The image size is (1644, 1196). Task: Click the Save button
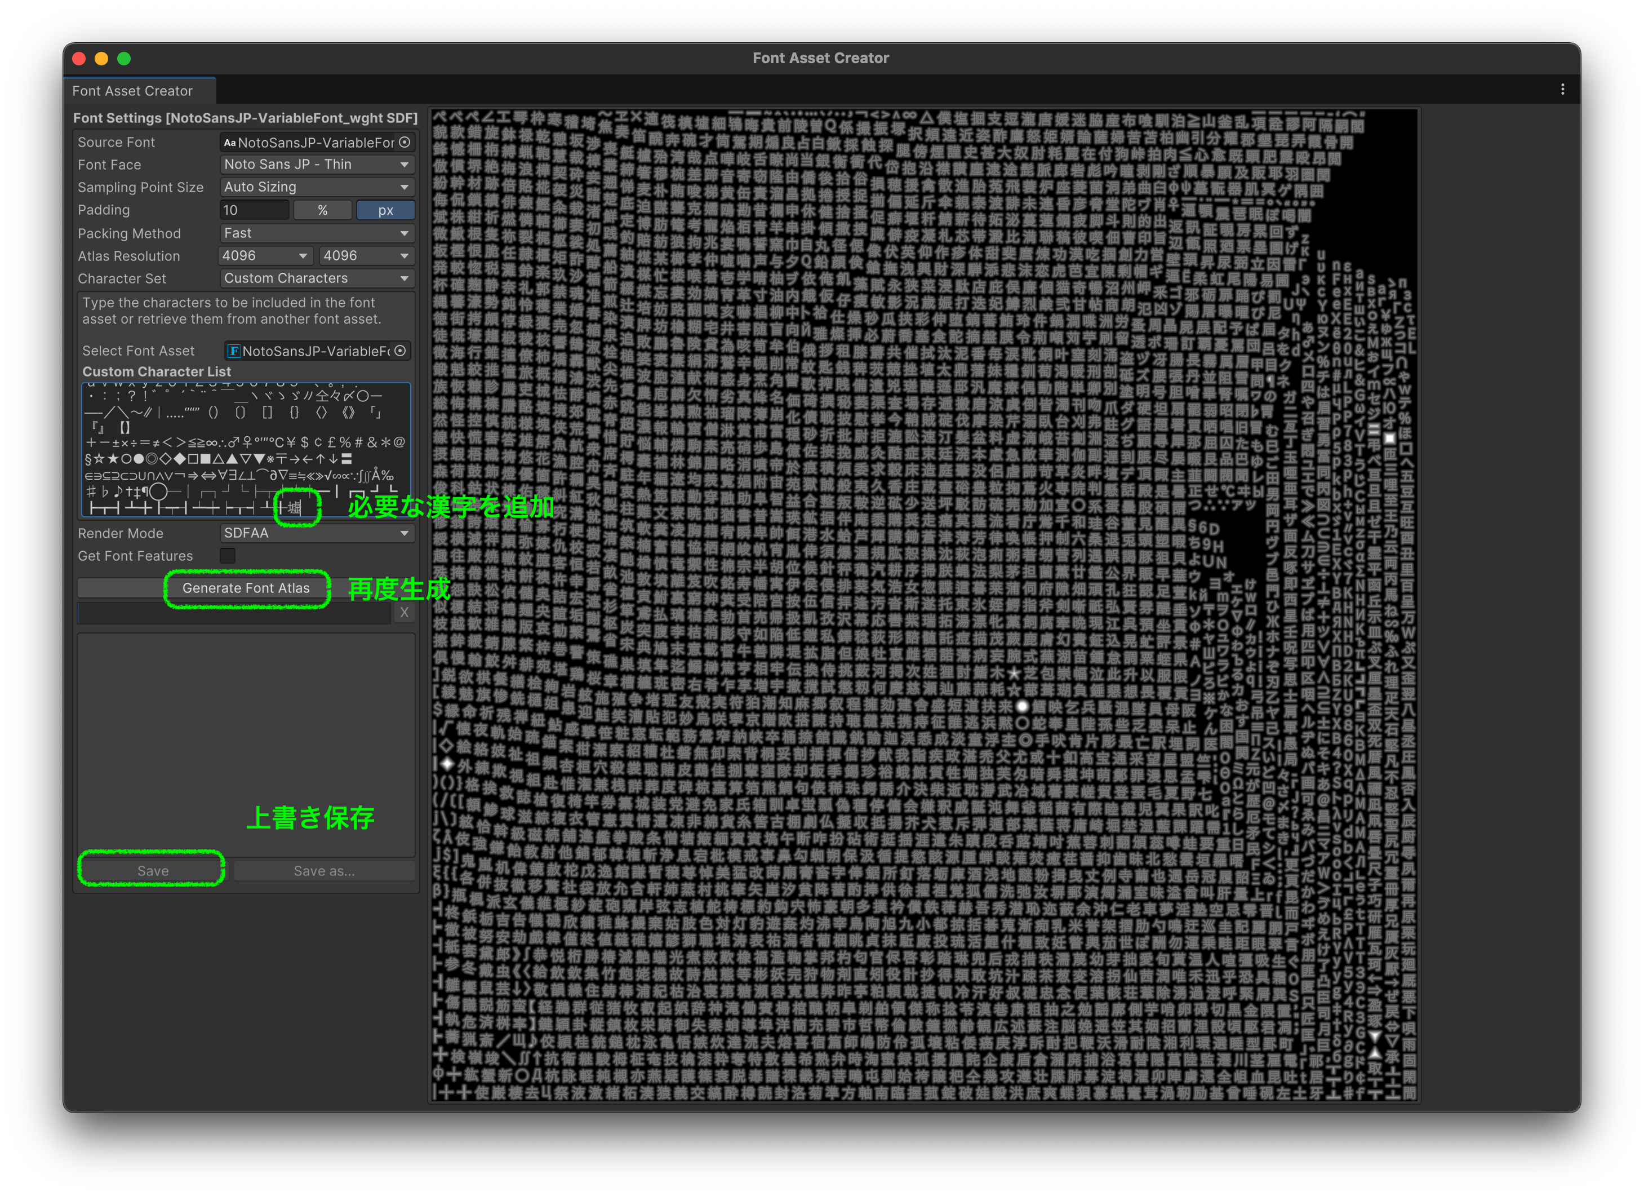tap(152, 870)
